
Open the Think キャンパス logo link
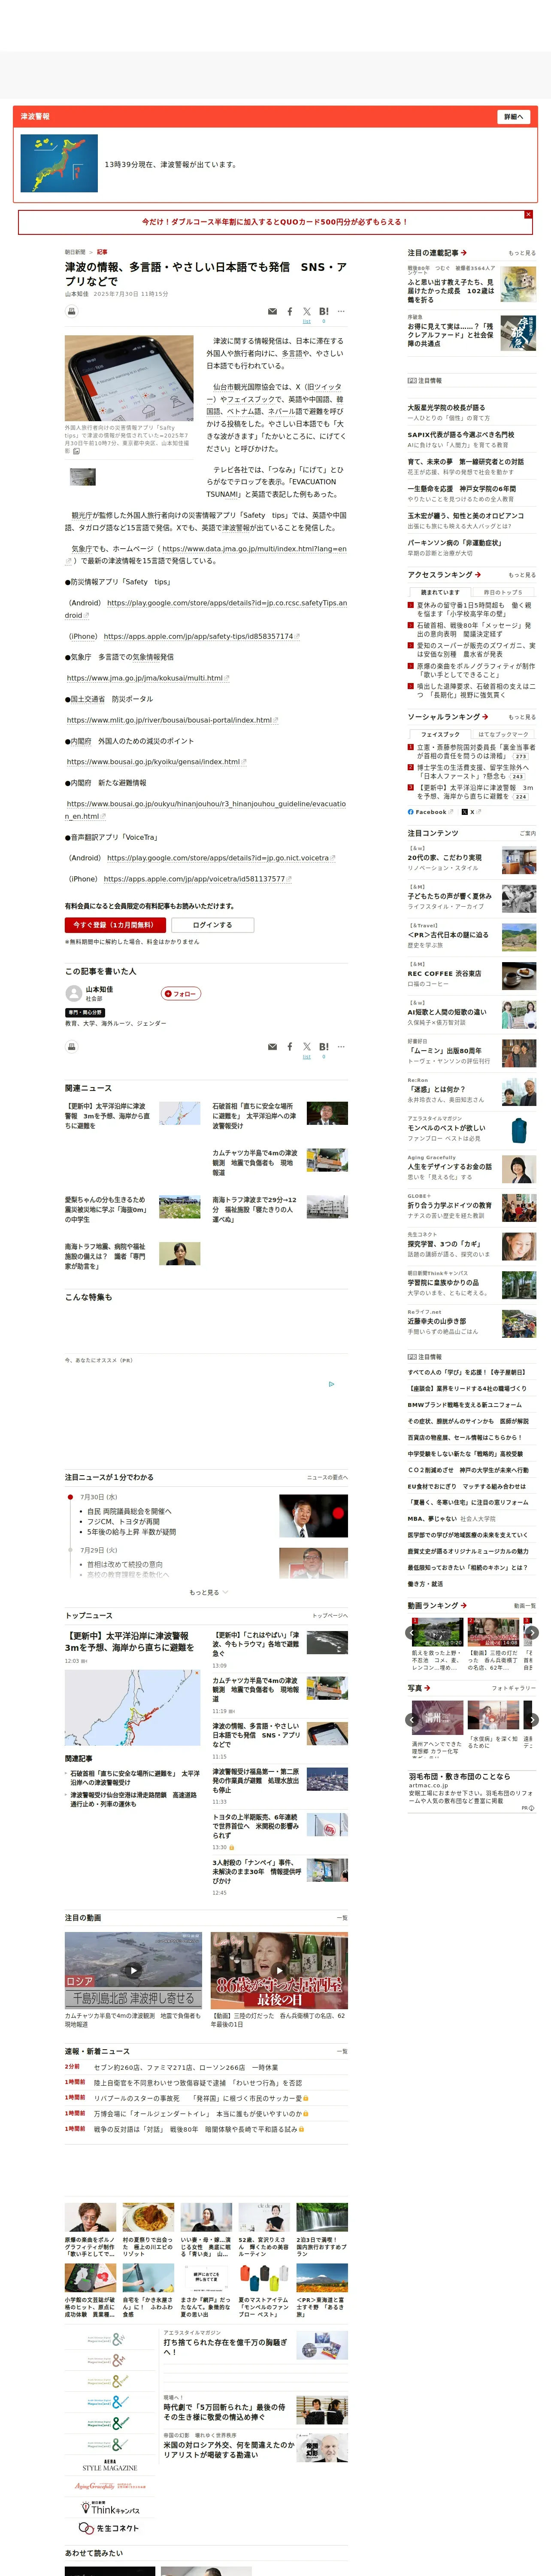tap(110, 2508)
